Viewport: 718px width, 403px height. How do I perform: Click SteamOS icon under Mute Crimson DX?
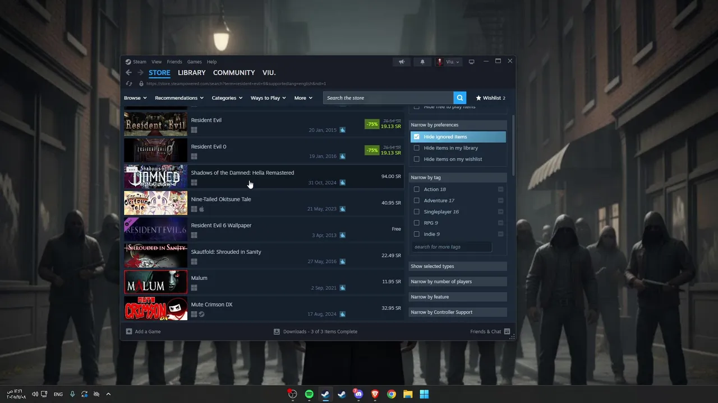pos(201,314)
